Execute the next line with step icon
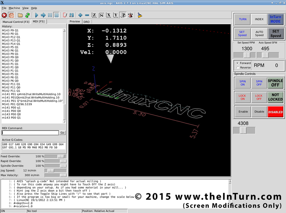The height and width of the screenshot is (213, 286). [x=43, y=15]
